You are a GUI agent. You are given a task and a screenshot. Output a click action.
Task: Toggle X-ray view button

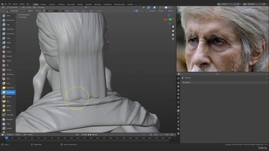tap(160, 8)
